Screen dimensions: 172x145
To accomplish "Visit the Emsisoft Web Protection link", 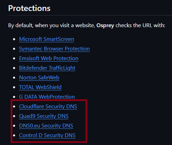I will click(x=49, y=58).
